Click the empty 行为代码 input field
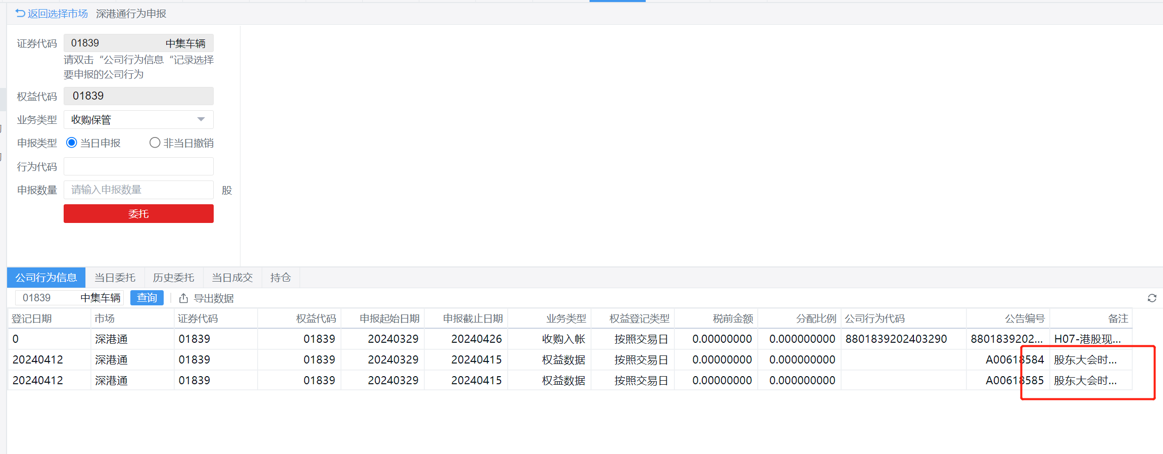The width and height of the screenshot is (1163, 454). [x=138, y=166]
